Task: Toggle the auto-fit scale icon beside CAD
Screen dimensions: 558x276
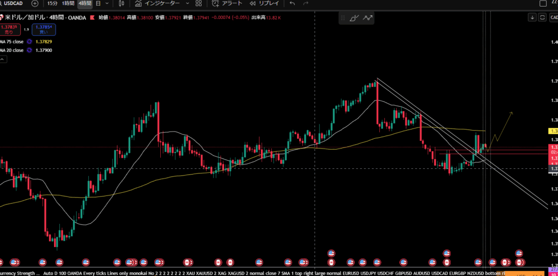Action: (542, 17)
